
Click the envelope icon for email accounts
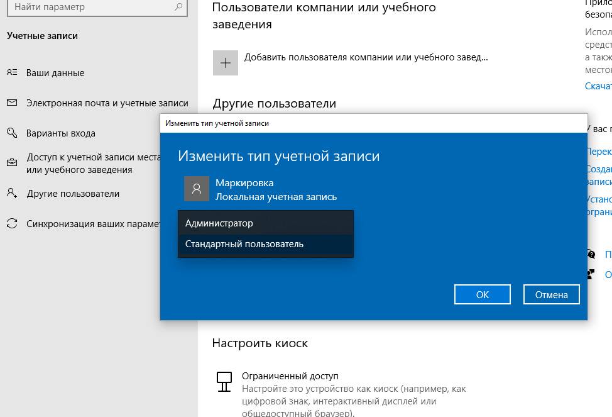tap(12, 103)
